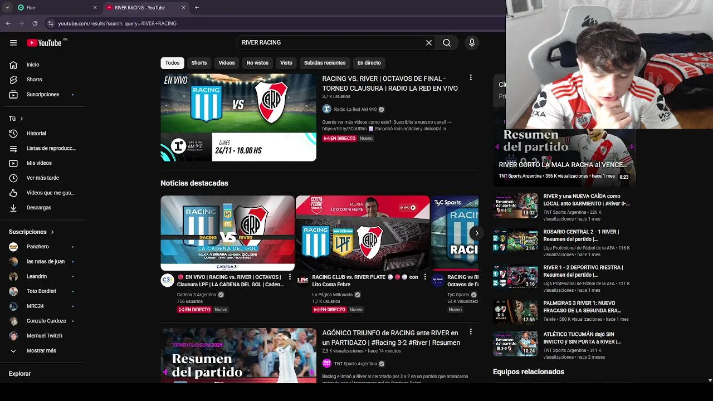
Task: Clear the search box with X icon
Action: (429, 43)
